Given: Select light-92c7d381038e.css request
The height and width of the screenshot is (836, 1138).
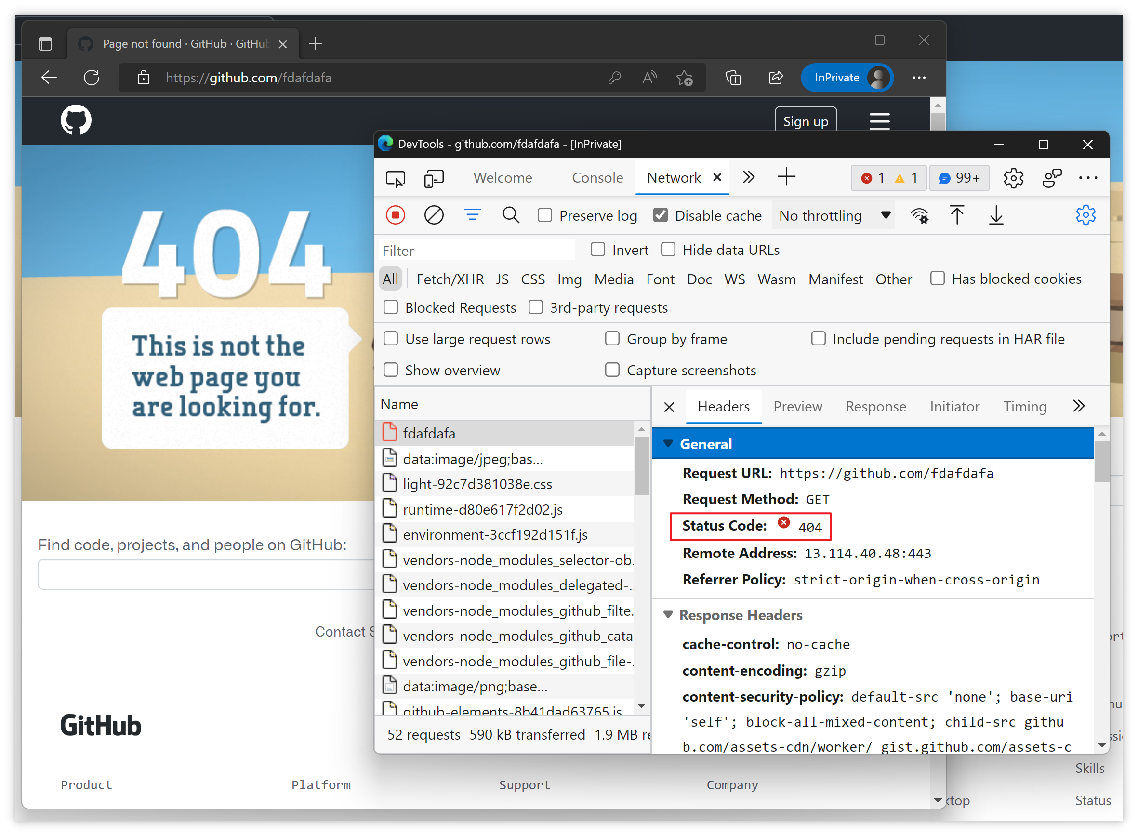Looking at the screenshot, I should click(x=504, y=484).
